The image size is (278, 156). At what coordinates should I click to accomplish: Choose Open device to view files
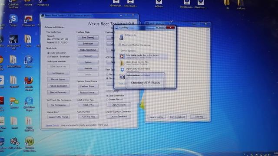143,63
